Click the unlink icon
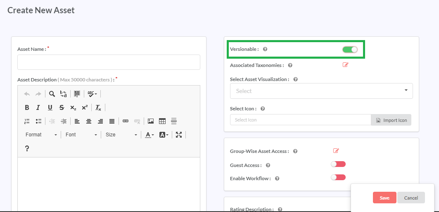 [x=137, y=121]
